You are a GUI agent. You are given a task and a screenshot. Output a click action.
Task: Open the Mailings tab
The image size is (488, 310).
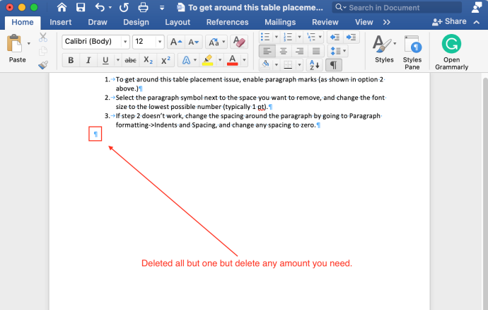[x=280, y=22]
